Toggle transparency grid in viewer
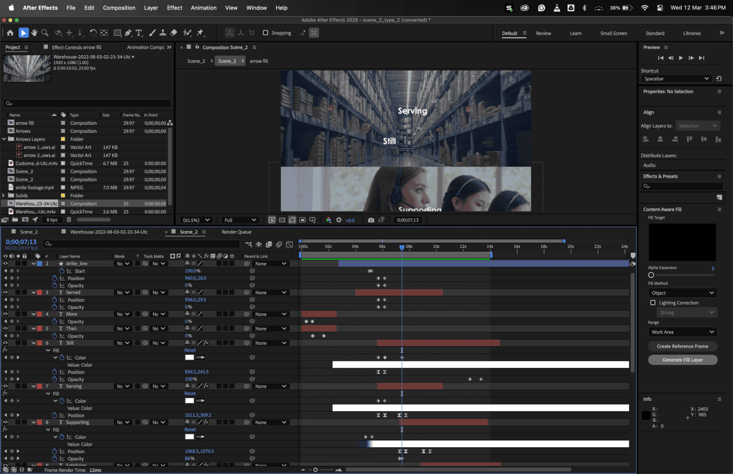Image resolution: width=733 pixels, height=474 pixels. pyautogui.click(x=282, y=220)
